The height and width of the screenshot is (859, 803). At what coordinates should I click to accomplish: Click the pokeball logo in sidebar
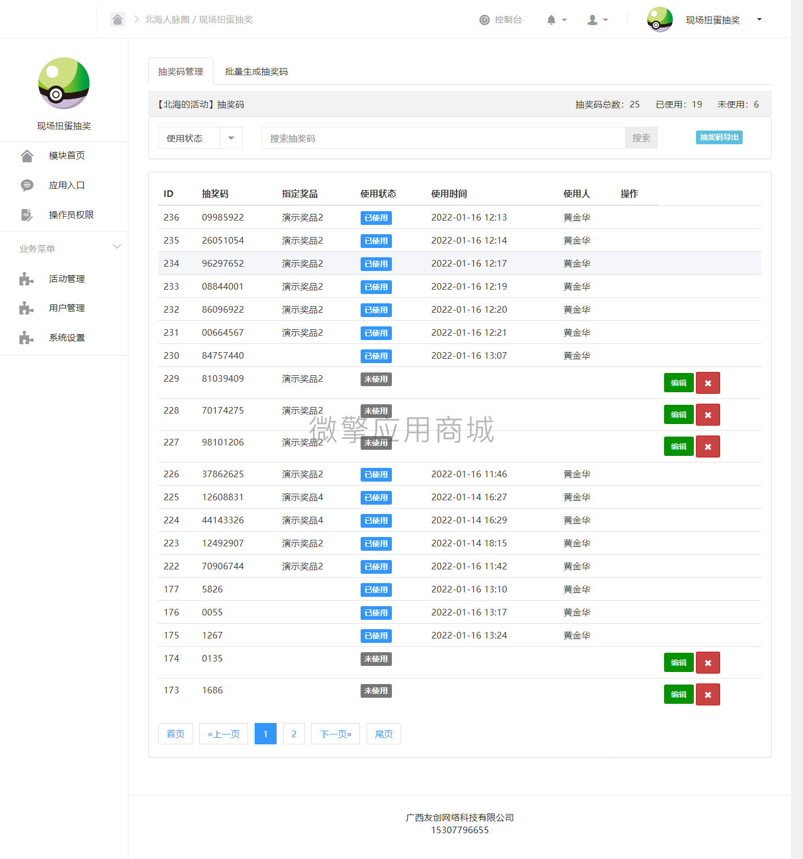coord(64,83)
